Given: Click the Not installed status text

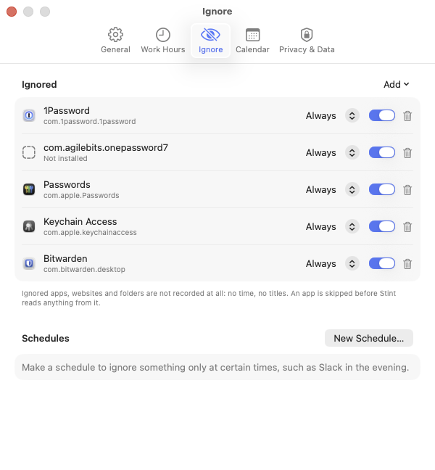Looking at the screenshot, I should (65, 158).
